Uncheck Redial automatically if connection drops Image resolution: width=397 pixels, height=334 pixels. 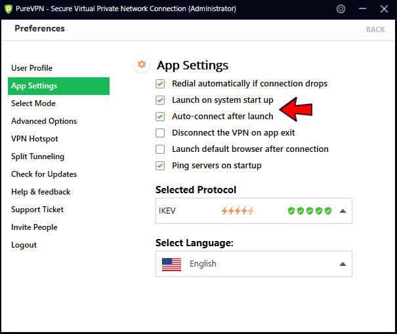point(160,84)
